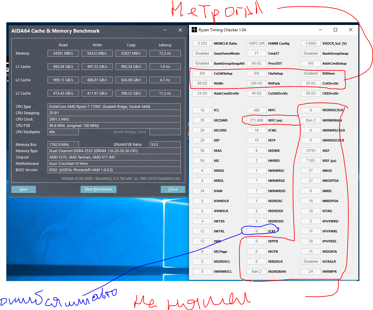Click the Close button in AIDA64 window
The height and width of the screenshot is (310, 373).
pyautogui.click(x=173, y=189)
